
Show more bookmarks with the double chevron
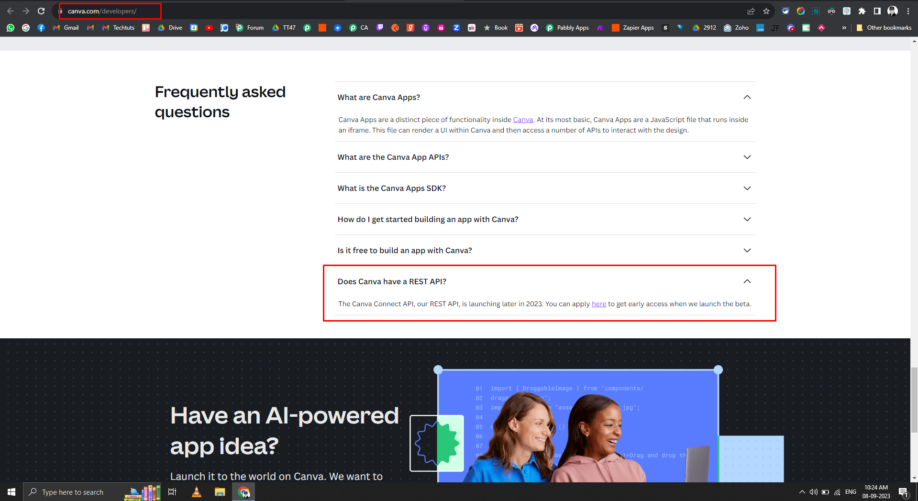pos(844,28)
